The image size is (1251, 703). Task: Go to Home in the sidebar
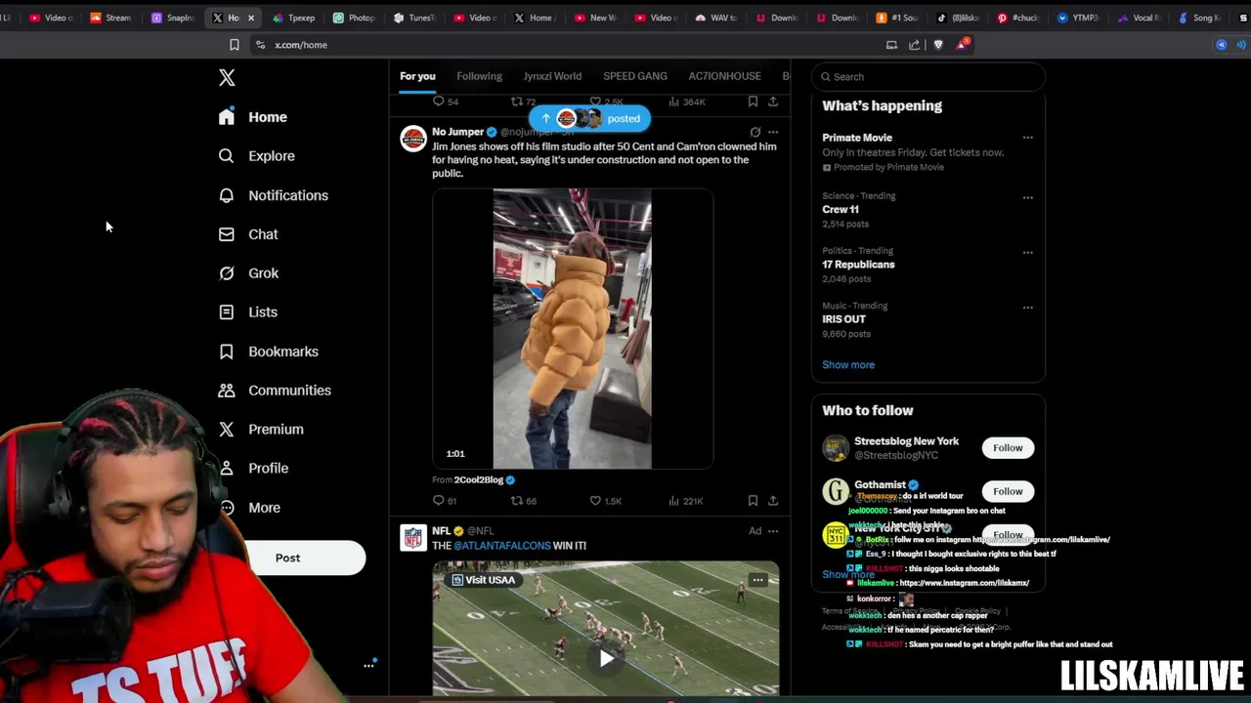[254, 117]
